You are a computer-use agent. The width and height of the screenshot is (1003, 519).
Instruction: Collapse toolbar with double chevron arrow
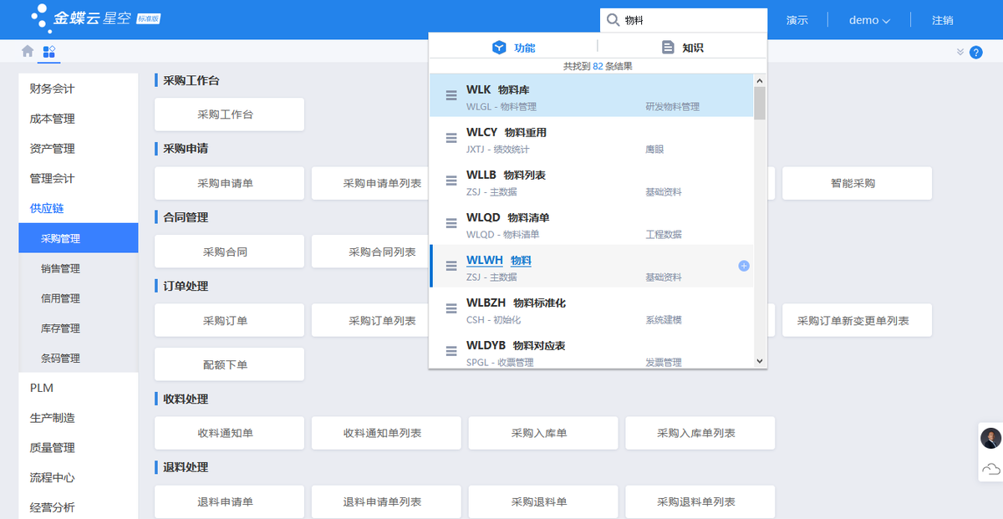[x=960, y=52]
